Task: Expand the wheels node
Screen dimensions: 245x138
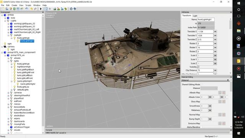Action: click(8, 58)
